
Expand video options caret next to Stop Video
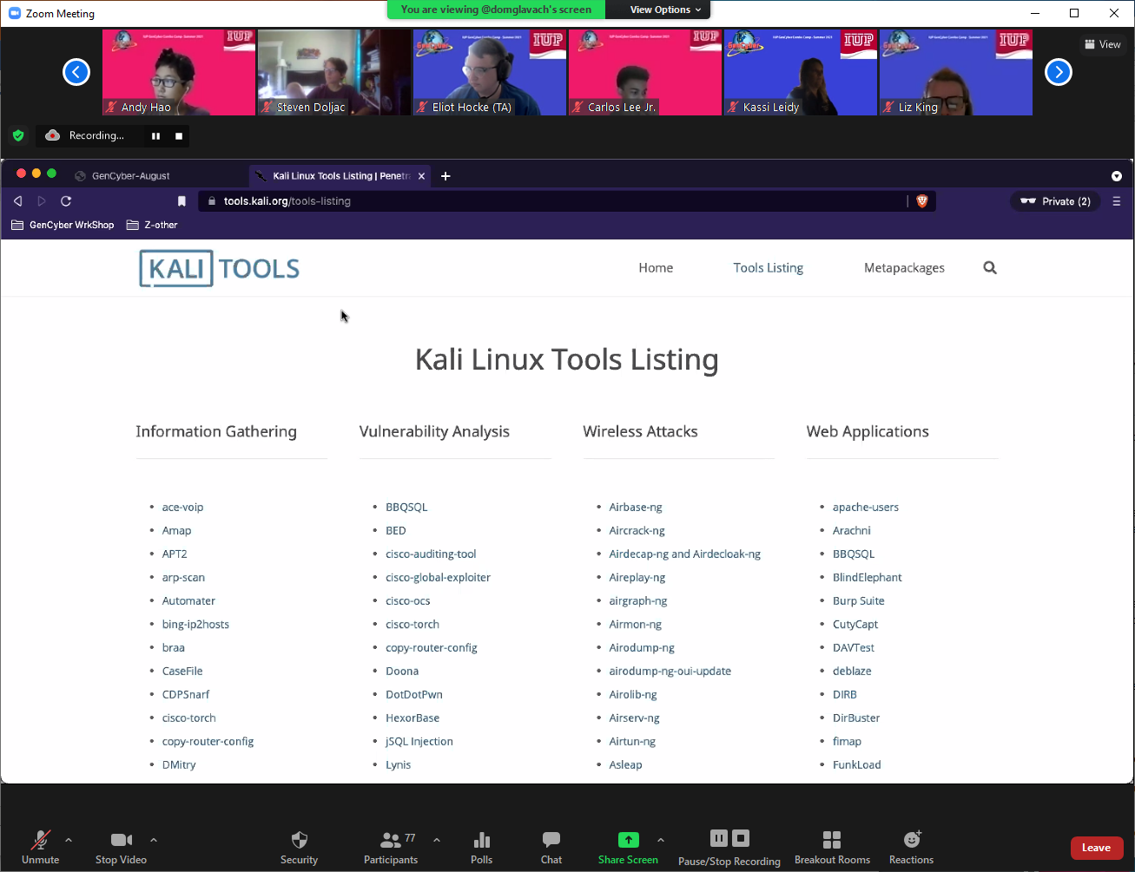[154, 840]
